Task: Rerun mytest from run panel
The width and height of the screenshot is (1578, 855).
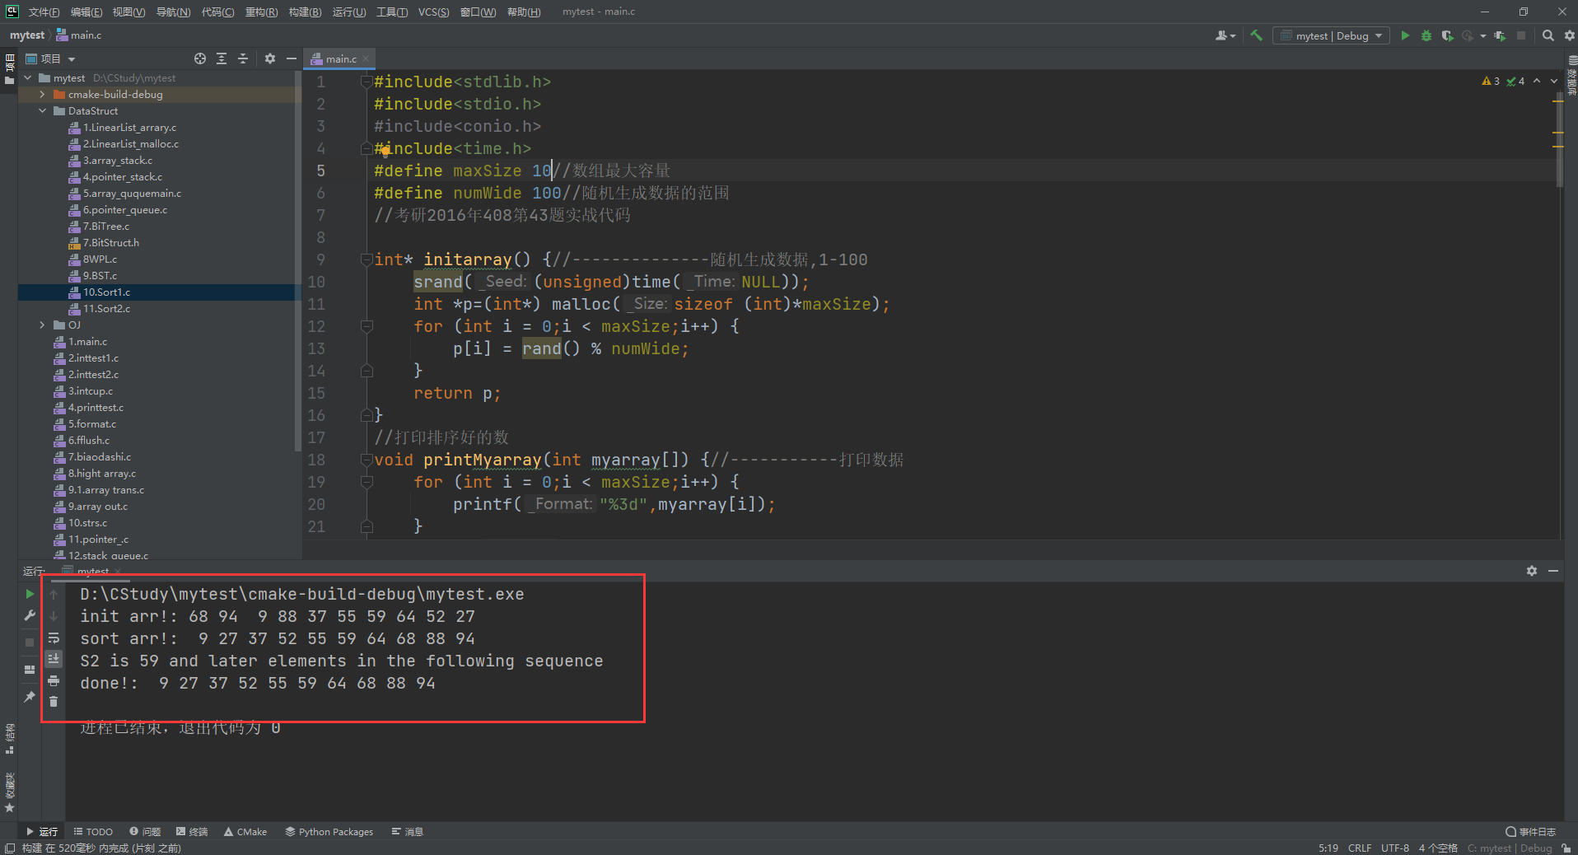Action: (30, 593)
